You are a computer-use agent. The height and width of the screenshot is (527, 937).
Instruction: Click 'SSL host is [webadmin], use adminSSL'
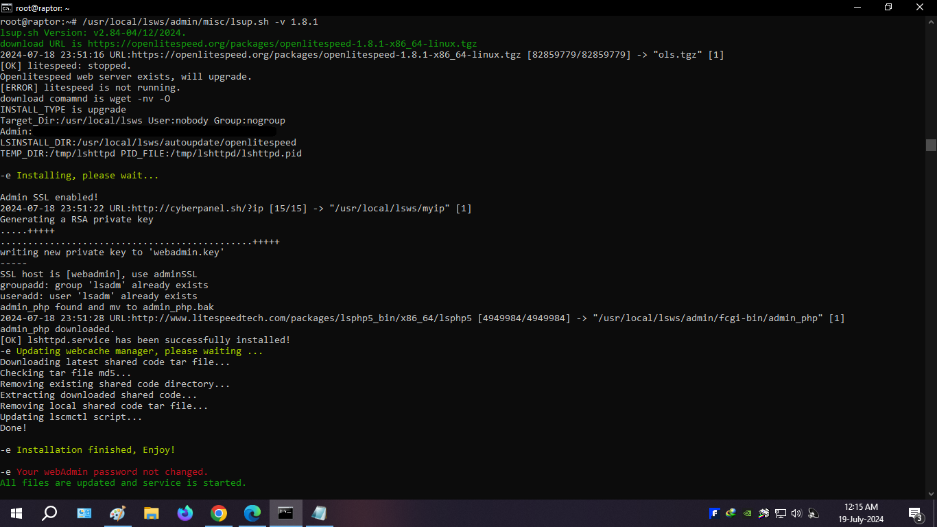point(99,274)
